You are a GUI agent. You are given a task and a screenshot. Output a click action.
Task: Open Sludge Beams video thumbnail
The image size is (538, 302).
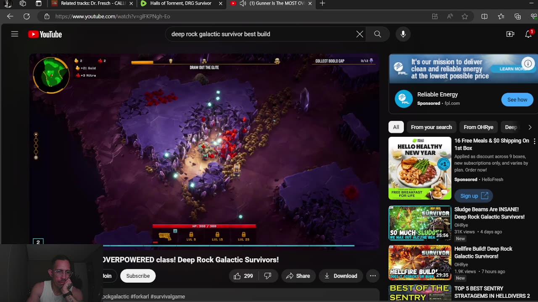pos(419,223)
